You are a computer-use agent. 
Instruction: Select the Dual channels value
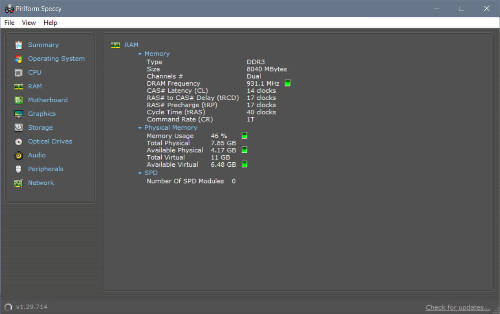254,76
